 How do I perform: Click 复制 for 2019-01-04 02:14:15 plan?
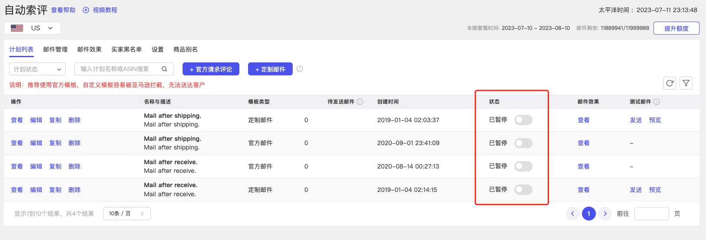pos(55,190)
